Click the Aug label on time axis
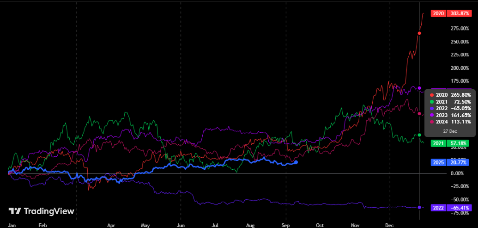 tap(250, 225)
